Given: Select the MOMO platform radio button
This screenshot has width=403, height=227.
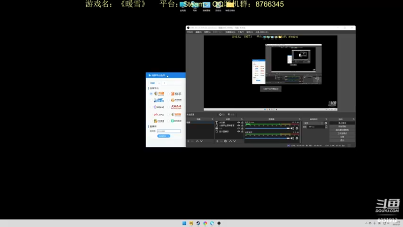Looking at the screenshot, I should pos(151,107).
